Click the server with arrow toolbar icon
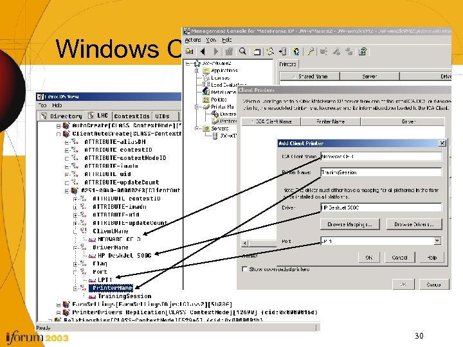Image resolution: width=463 pixels, height=347 pixels. 282,51
